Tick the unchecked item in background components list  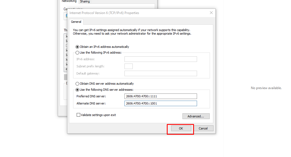coord(66,46)
